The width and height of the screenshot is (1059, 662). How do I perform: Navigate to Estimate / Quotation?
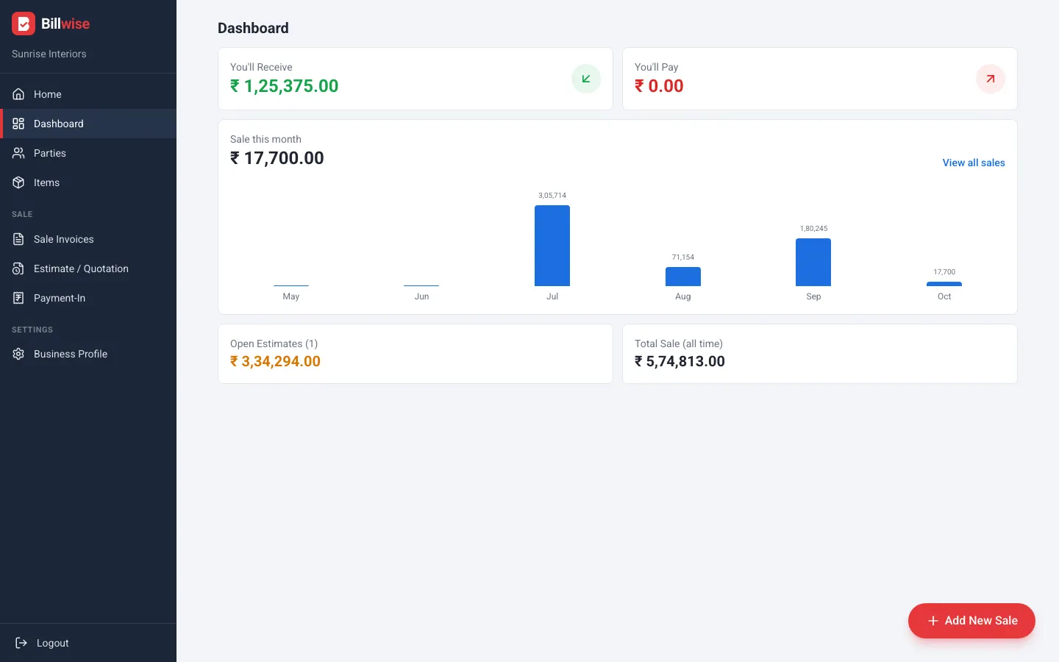tap(88, 268)
